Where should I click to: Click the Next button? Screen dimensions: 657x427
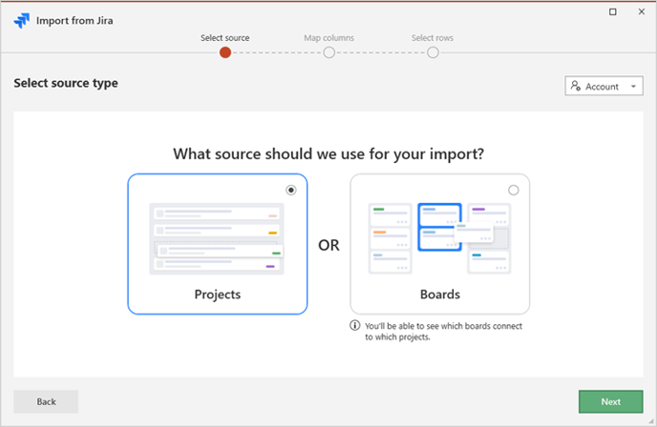coord(611,401)
